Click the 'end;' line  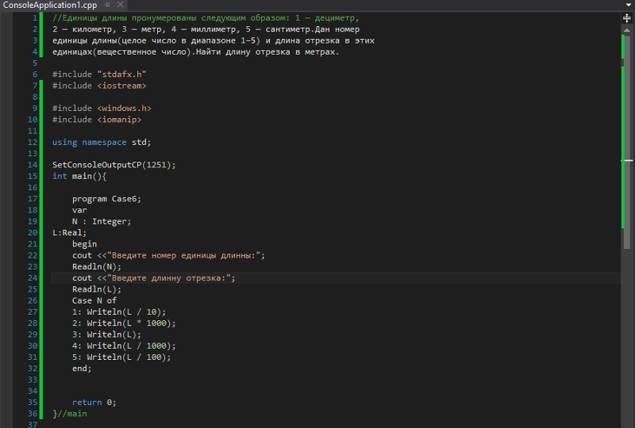82,369
